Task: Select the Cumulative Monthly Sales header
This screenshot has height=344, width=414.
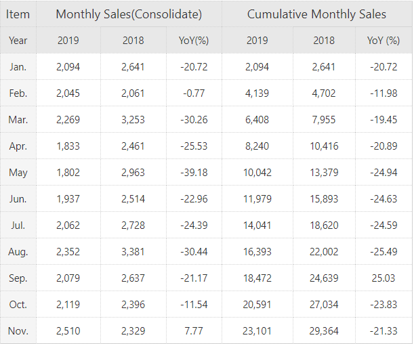Action: 316,14
